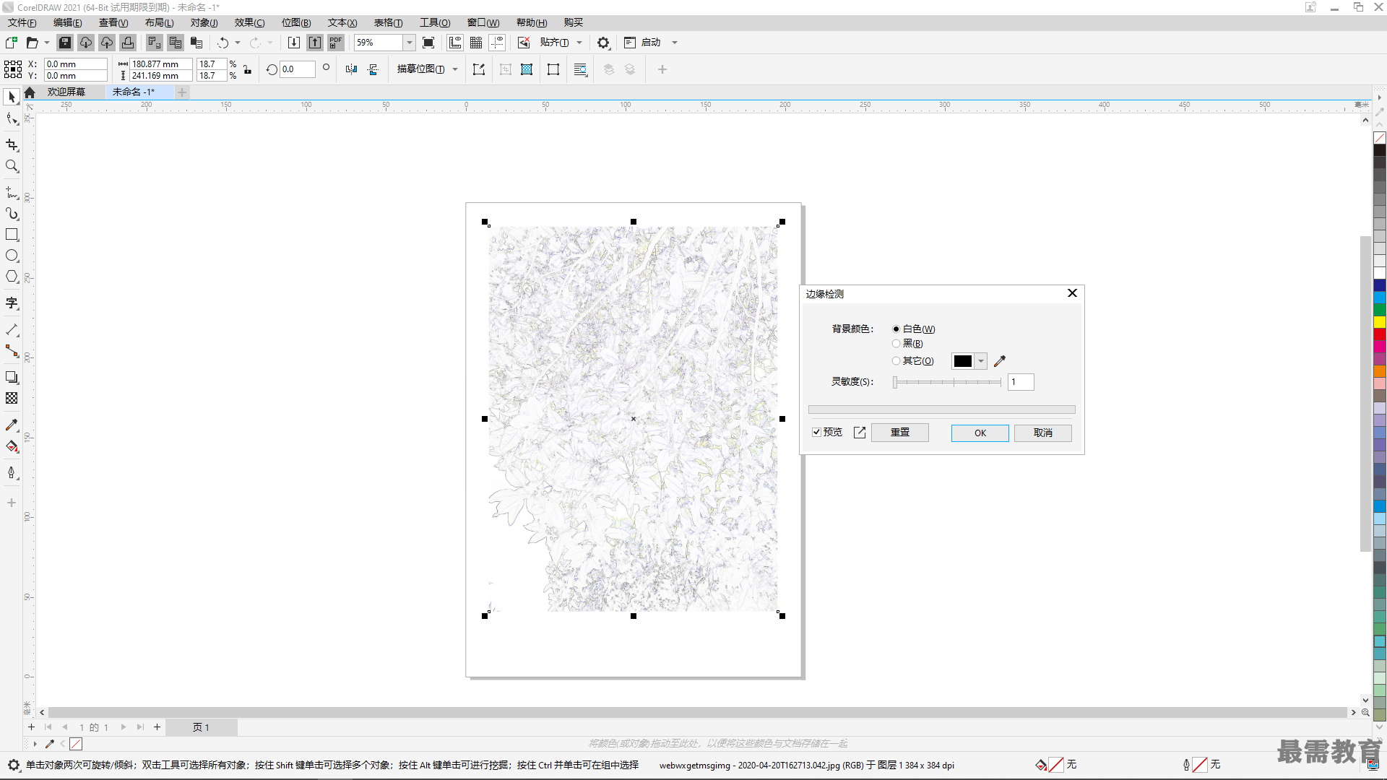
Task: Open the Options gear icon
Action: [603, 43]
